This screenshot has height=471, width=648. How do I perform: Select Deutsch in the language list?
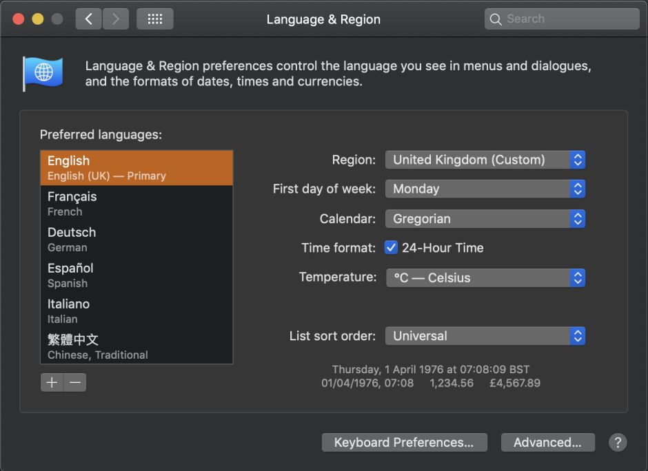(x=136, y=239)
